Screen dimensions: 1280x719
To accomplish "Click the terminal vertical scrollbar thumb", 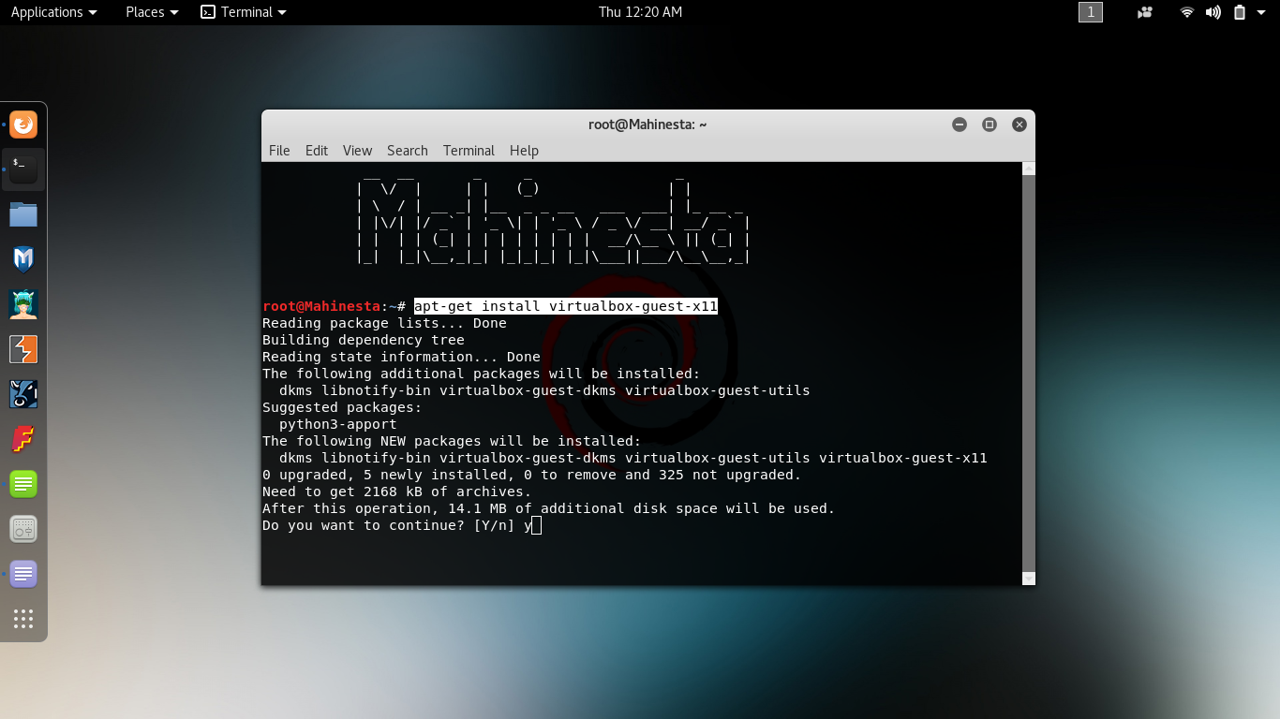I will (x=1028, y=373).
